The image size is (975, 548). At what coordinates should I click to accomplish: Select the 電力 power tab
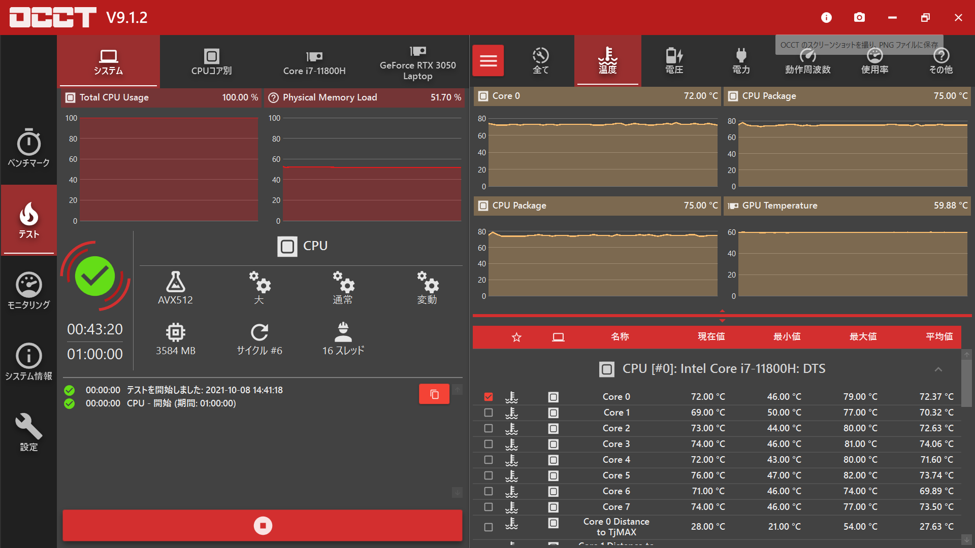(741, 61)
